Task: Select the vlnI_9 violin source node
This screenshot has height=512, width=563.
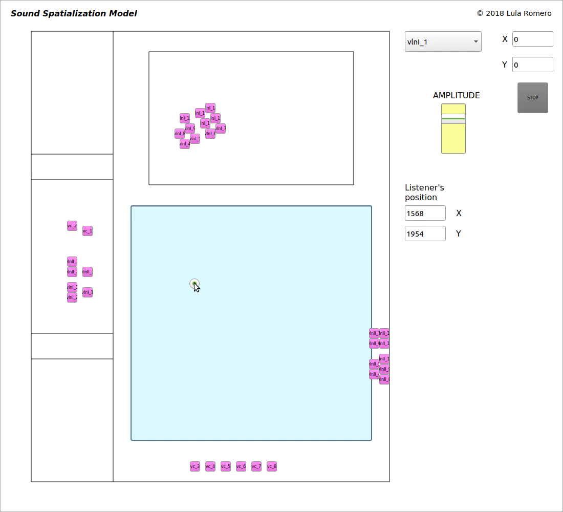Action: pos(190,128)
